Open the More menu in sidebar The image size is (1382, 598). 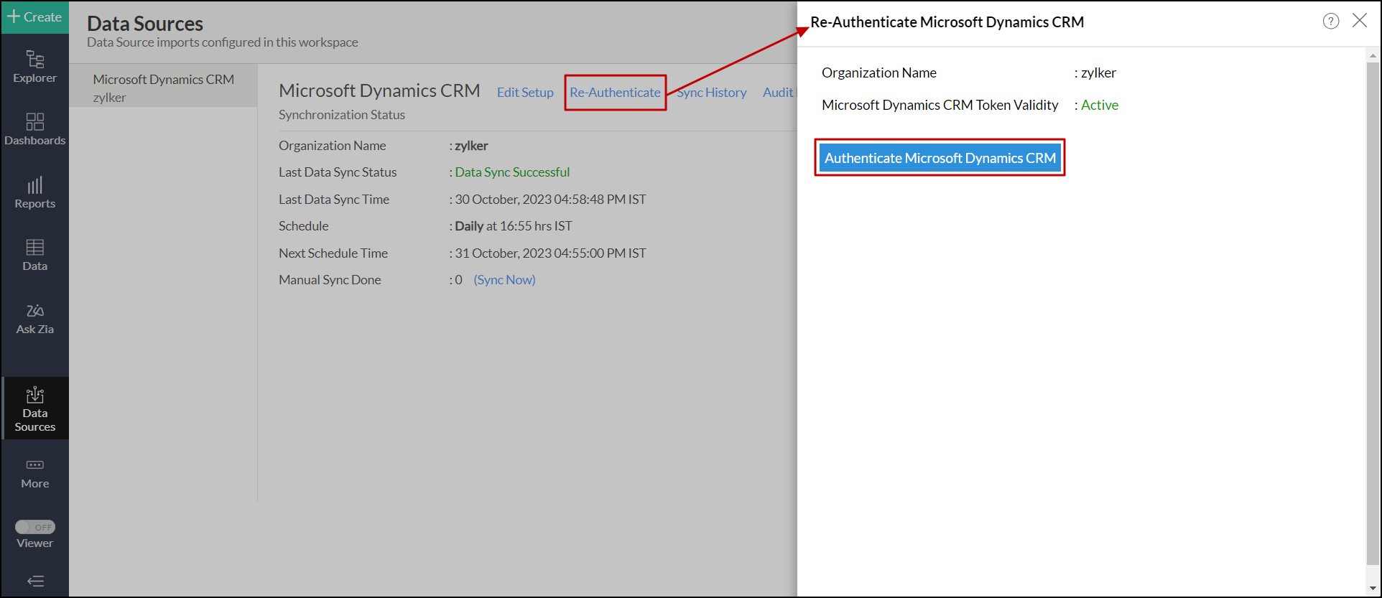[x=34, y=474]
